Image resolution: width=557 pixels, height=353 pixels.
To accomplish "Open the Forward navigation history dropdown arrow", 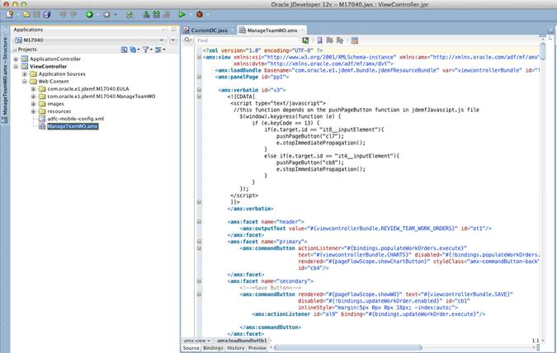I will 115,15.
